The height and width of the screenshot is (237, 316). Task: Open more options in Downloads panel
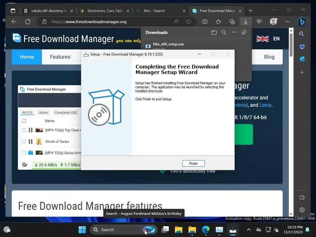[x=234, y=32]
